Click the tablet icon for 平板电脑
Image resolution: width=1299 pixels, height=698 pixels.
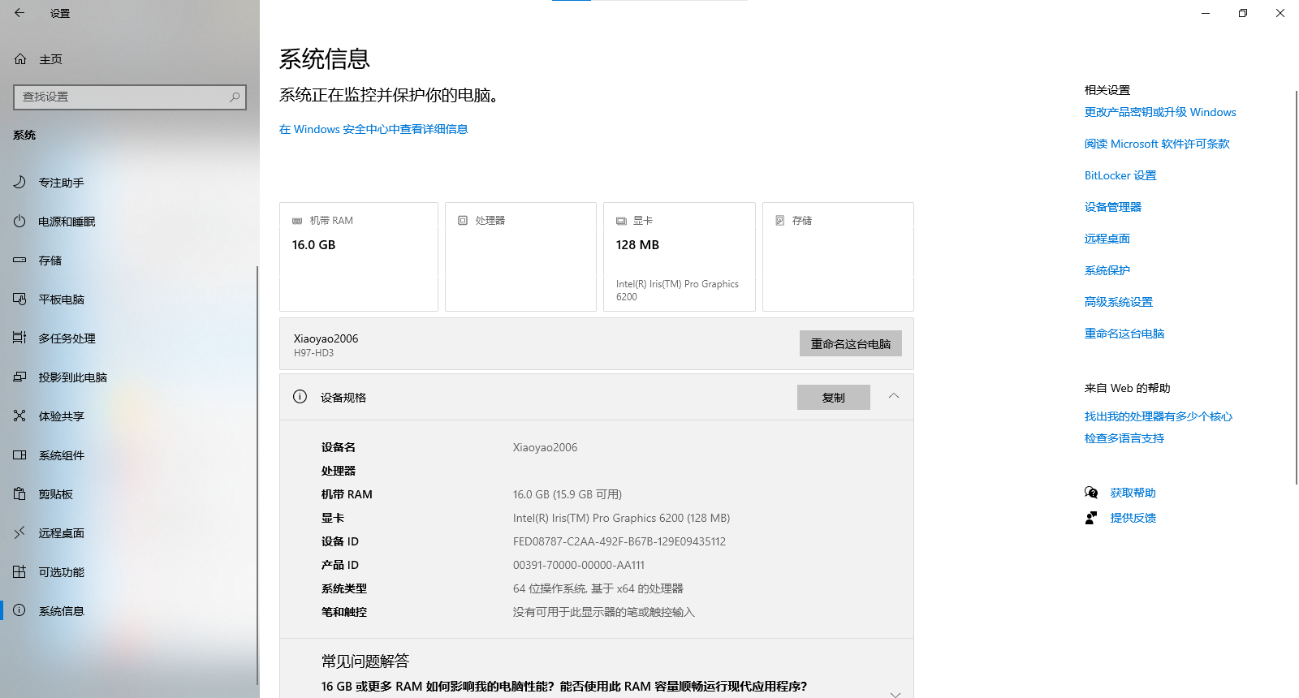pyautogui.click(x=19, y=299)
